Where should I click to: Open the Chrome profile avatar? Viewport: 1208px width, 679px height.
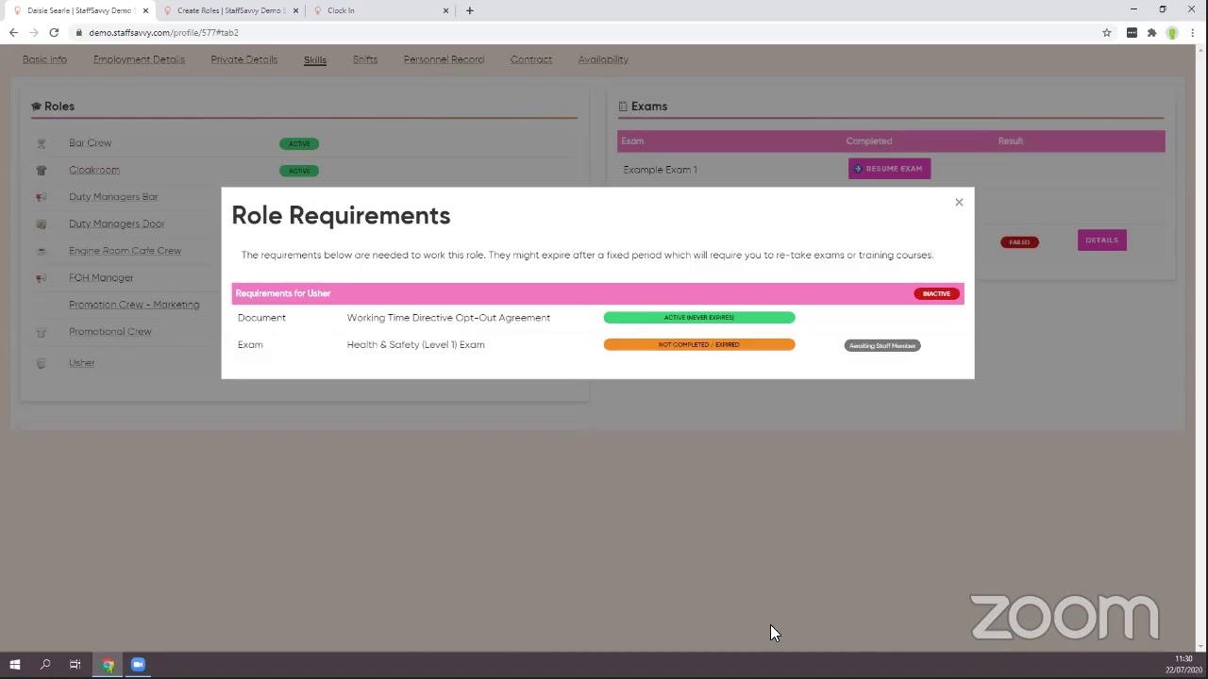(1172, 33)
